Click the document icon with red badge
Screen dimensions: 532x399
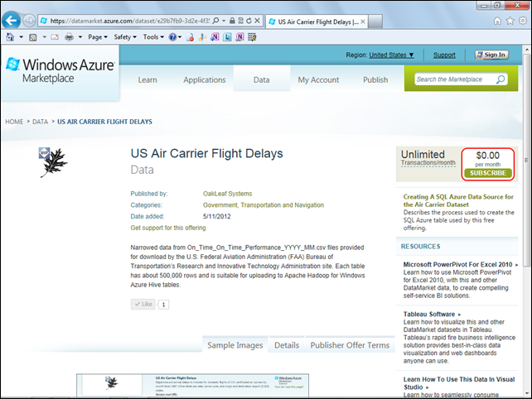click(190, 37)
